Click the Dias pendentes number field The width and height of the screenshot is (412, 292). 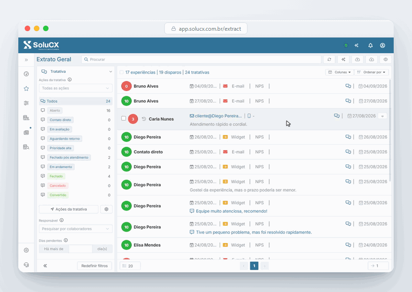point(81,249)
